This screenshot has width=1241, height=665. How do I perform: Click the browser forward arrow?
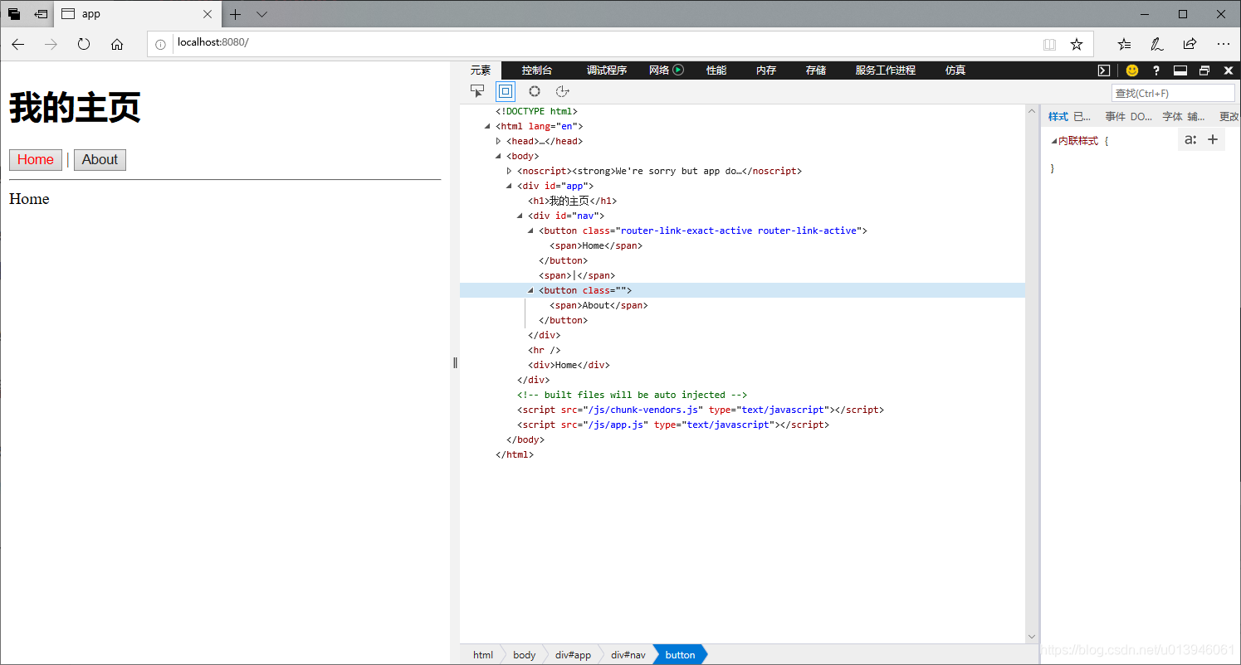pyautogui.click(x=51, y=44)
